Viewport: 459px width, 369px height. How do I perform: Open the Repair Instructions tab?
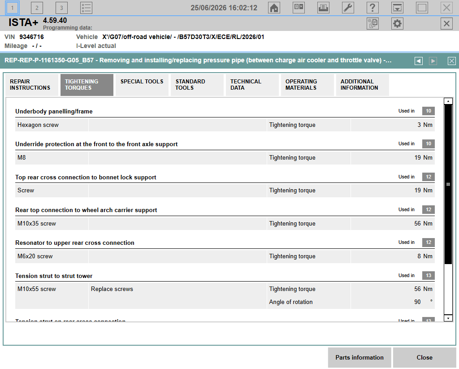(x=32, y=85)
